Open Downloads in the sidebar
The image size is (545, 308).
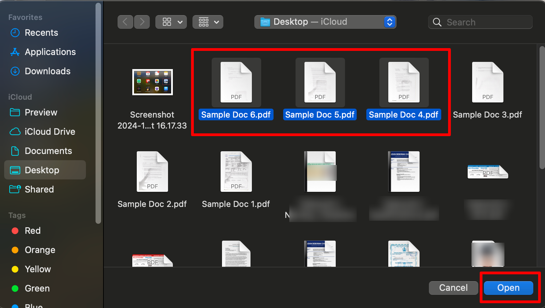click(45, 71)
